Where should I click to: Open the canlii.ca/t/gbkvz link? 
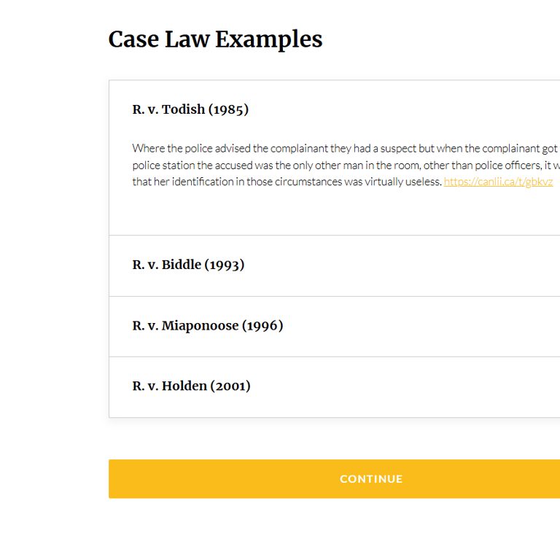tap(498, 182)
